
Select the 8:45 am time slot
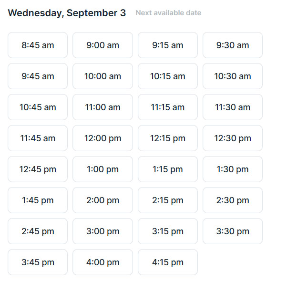[38, 45]
